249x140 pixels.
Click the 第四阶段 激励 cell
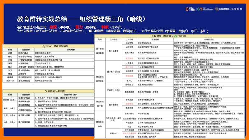tap(100, 124)
